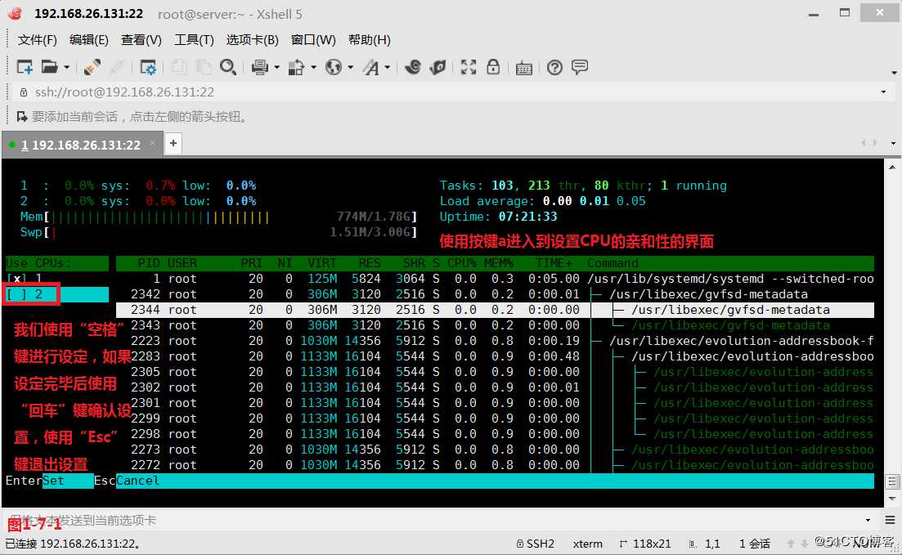Click the MEM% column header

coord(498,263)
